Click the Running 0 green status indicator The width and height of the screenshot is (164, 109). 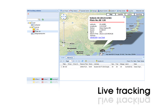click(x=54, y=79)
